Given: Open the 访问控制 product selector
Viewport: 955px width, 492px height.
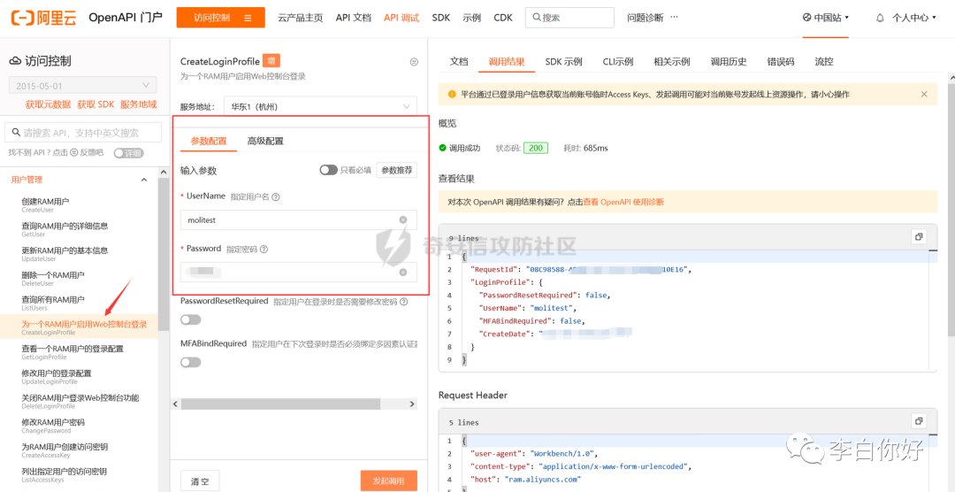Looking at the screenshot, I should tap(220, 18).
